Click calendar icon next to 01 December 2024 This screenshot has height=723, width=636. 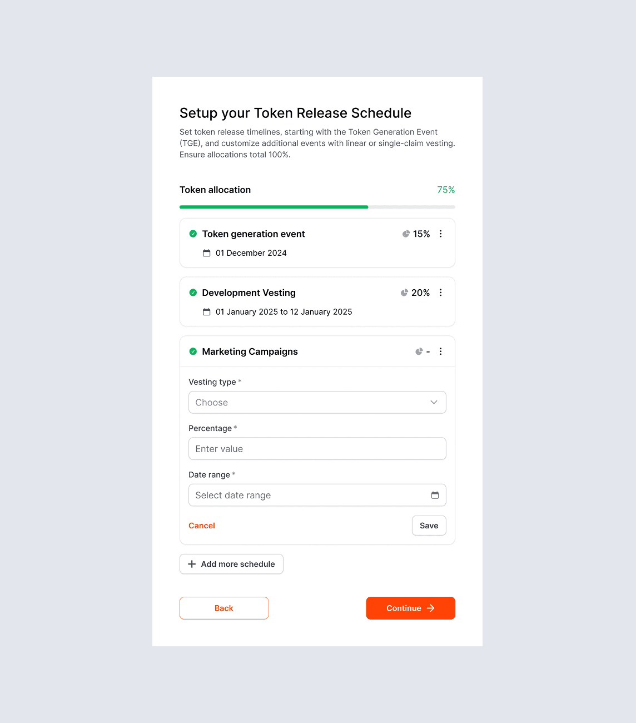[206, 253]
